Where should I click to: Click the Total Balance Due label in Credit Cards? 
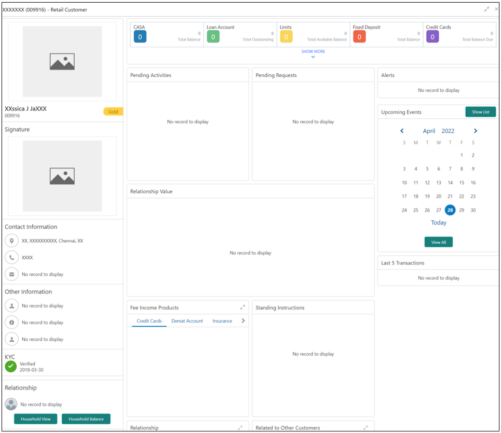477,39
